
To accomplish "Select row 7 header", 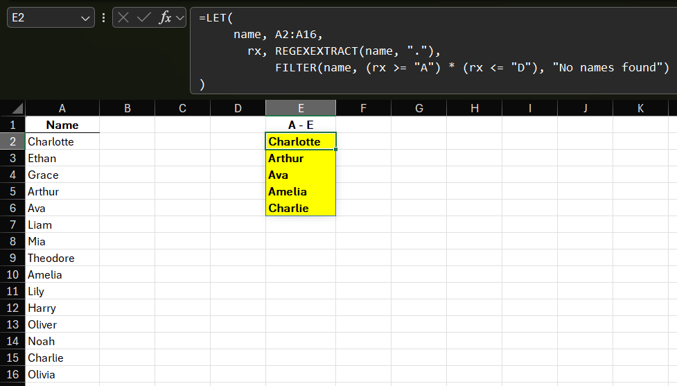I will pyautogui.click(x=12, y=225).
